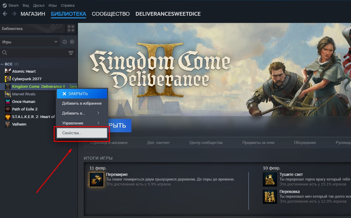Switch to the СООБЩЕСТВО section
Image resolution: width=351 pixels, height=218 pixels.
click(x=111, y=14)
